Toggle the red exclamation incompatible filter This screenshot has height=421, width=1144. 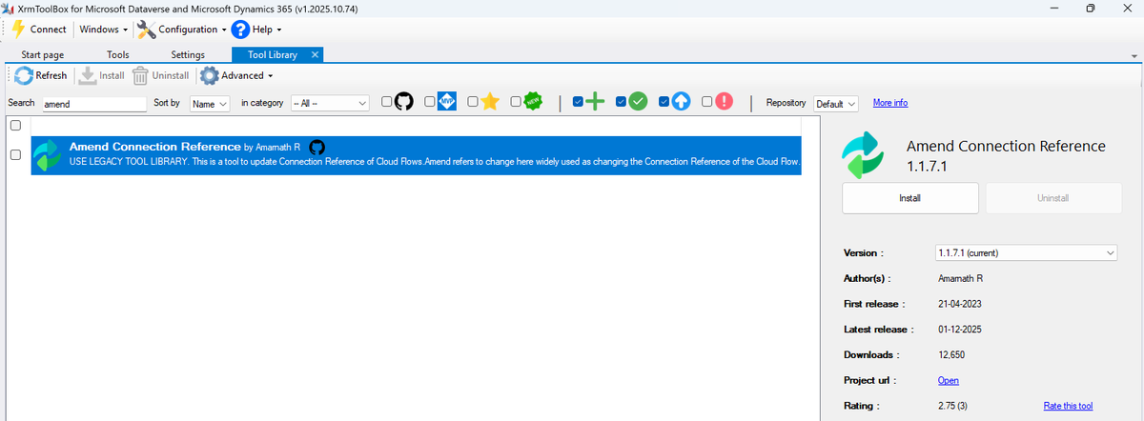[706, 102]
